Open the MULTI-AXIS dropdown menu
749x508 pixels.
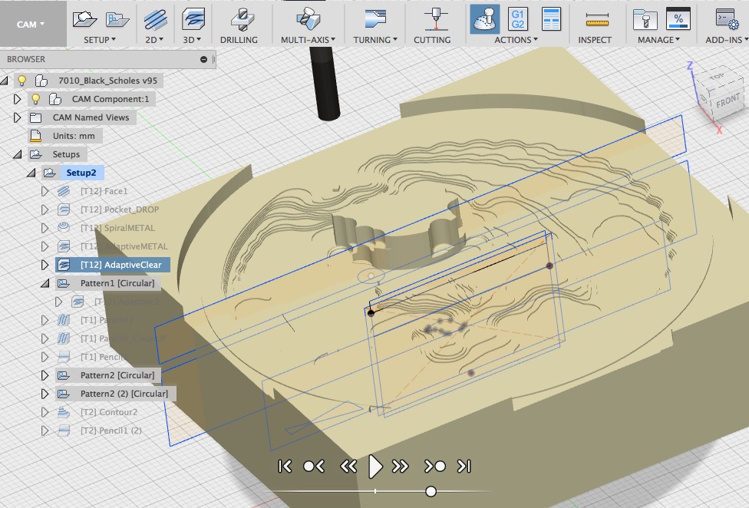308,40
